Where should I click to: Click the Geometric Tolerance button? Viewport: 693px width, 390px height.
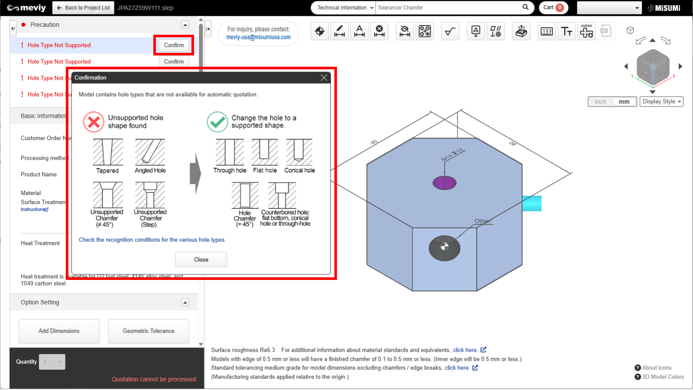pos(149,331)
